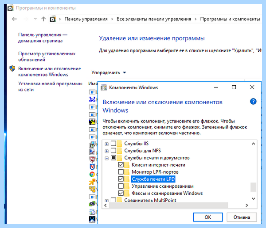This screenshot has width=266, height=228.
Task: Enable the 'Службы для NFS' checkbox
Action: [x=113, y=151]
